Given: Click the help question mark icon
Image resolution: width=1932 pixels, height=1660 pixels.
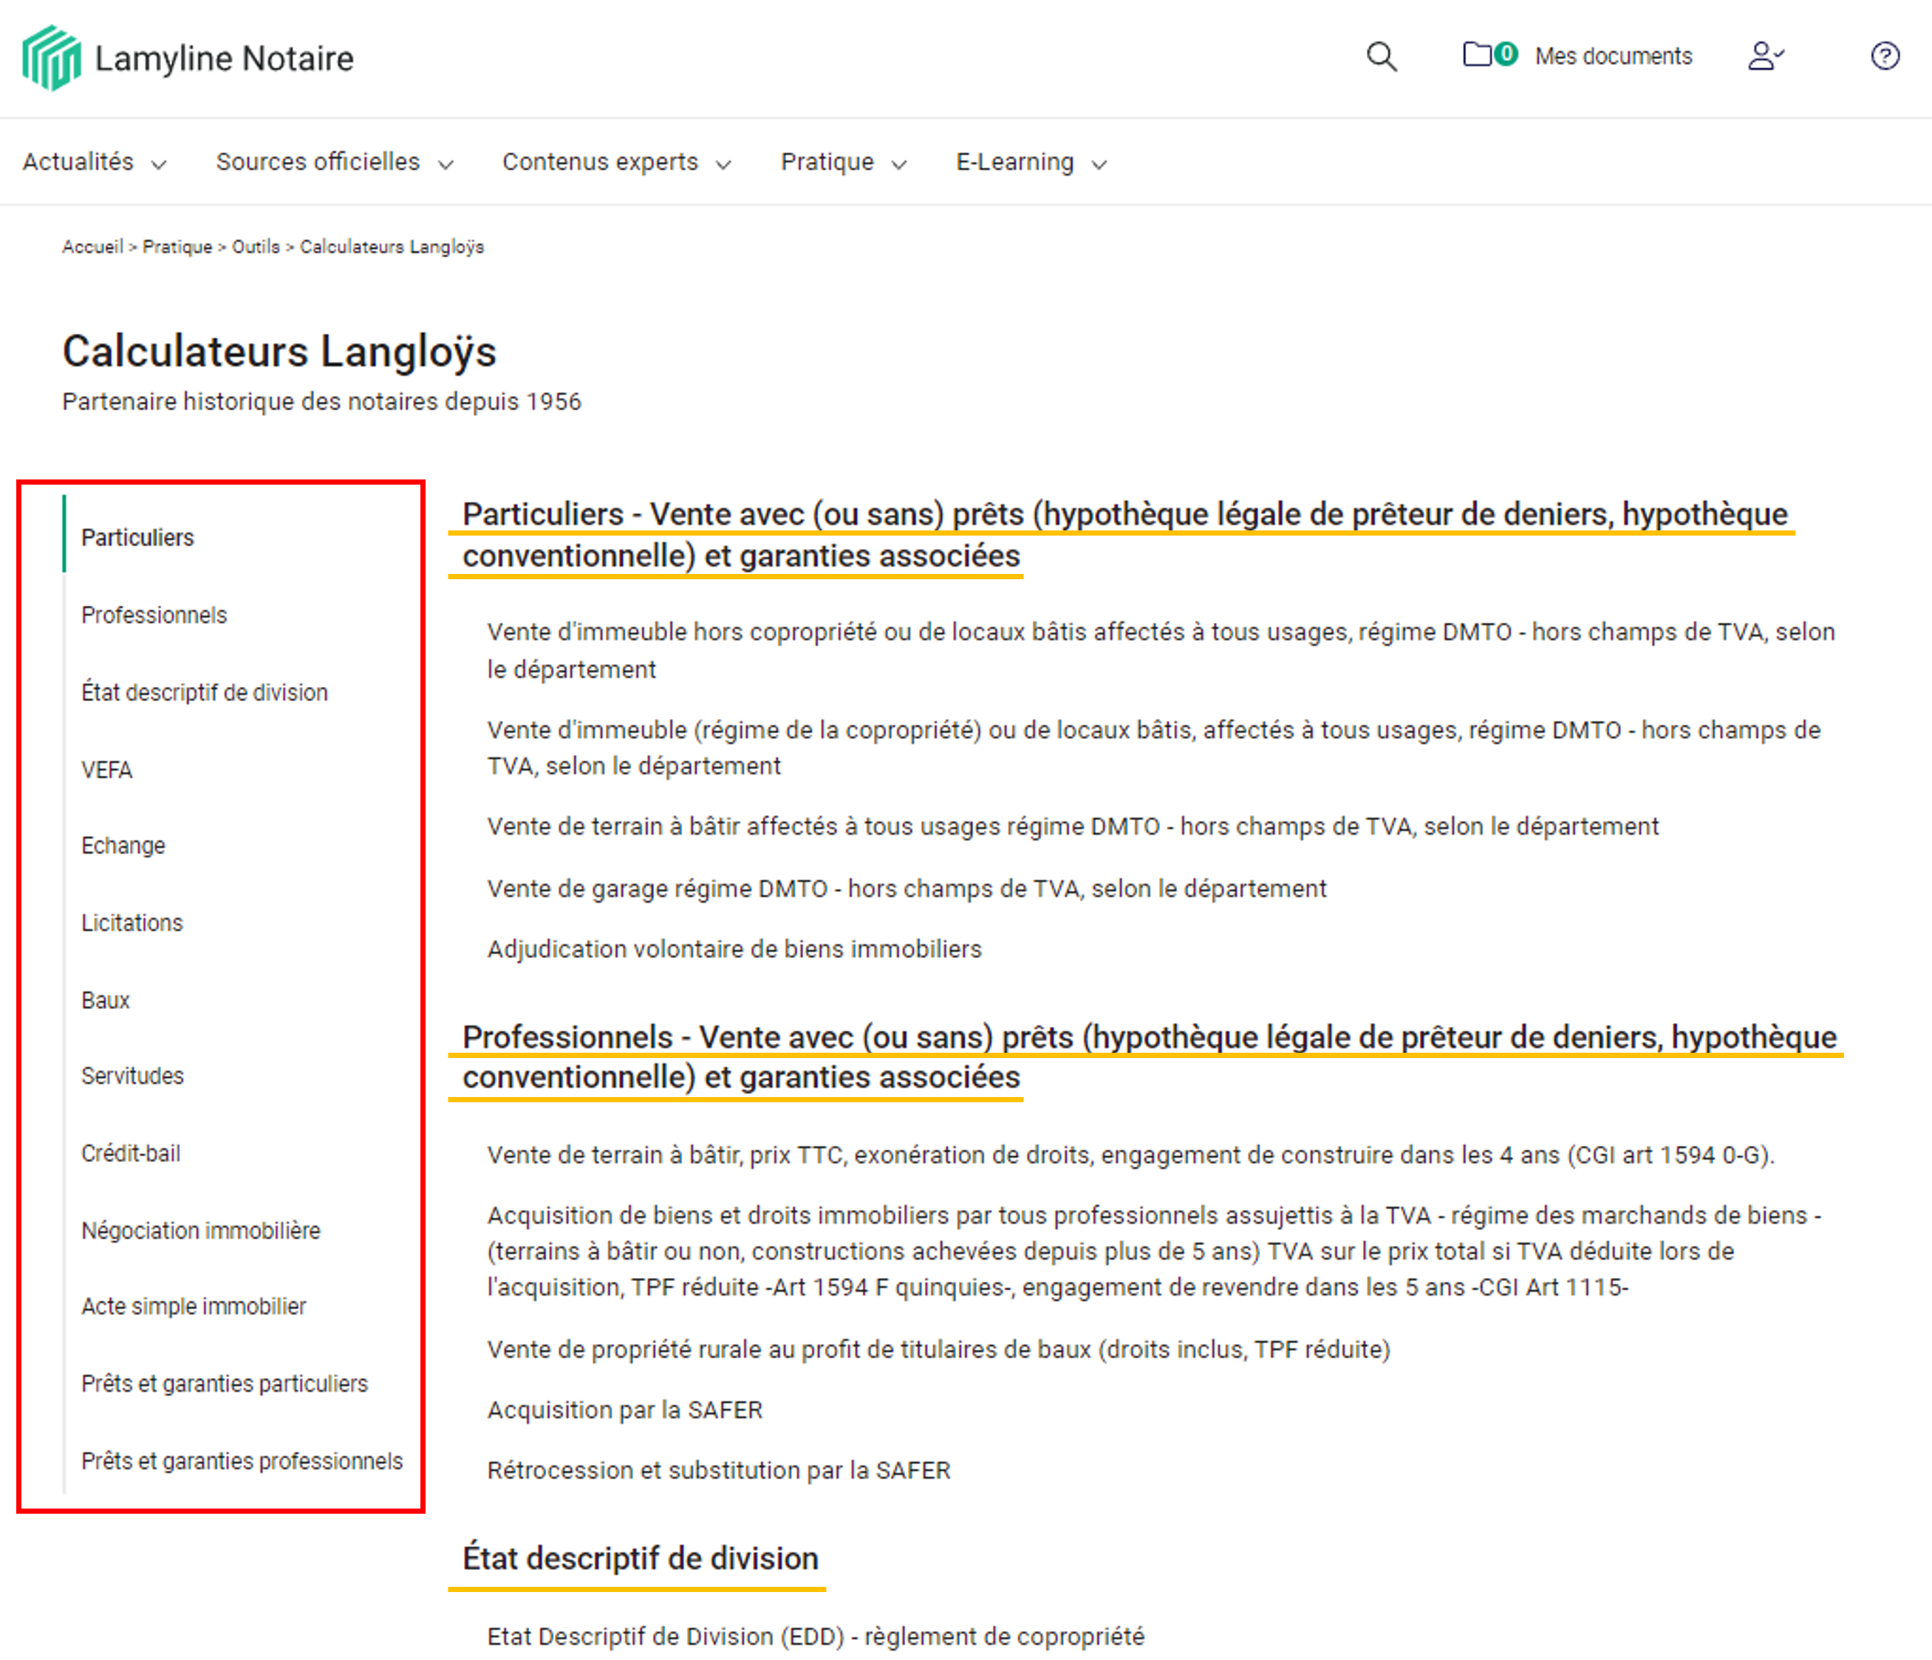Looking at the screenshot, I should coord(1885,57).
